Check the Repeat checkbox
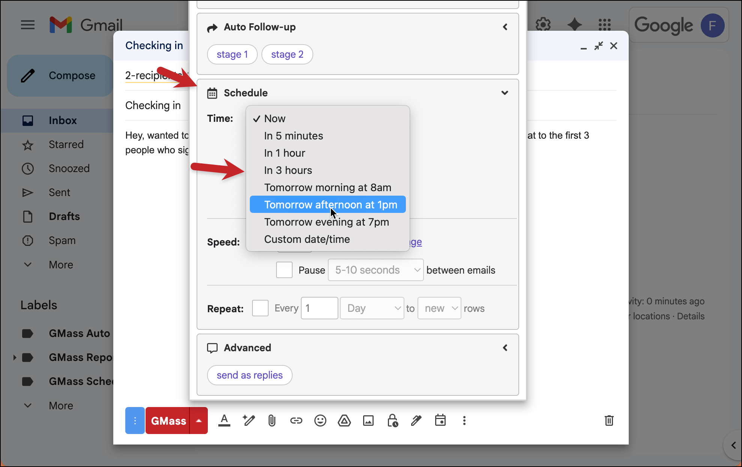742x467 pixels. (260, 308)
